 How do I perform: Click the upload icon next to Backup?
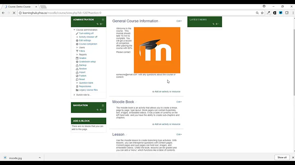click(77, 65)
